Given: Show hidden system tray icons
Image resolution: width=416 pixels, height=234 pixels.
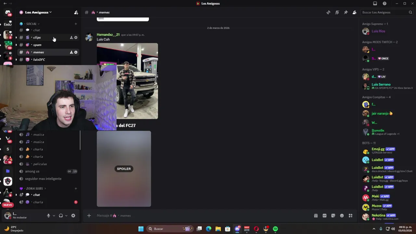Looking at the screenshot, I should (x=374, y=229).
